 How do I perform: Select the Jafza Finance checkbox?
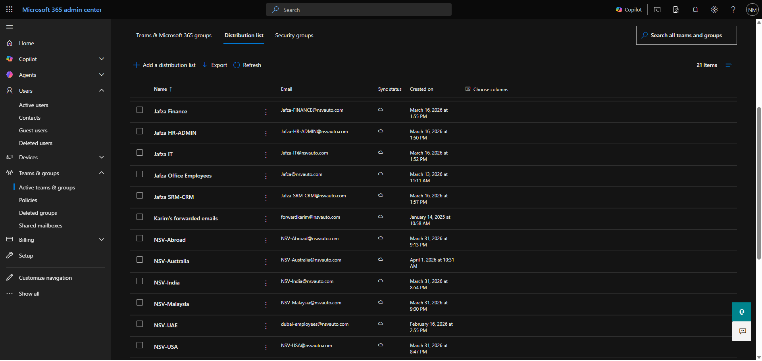pos(140,110)
